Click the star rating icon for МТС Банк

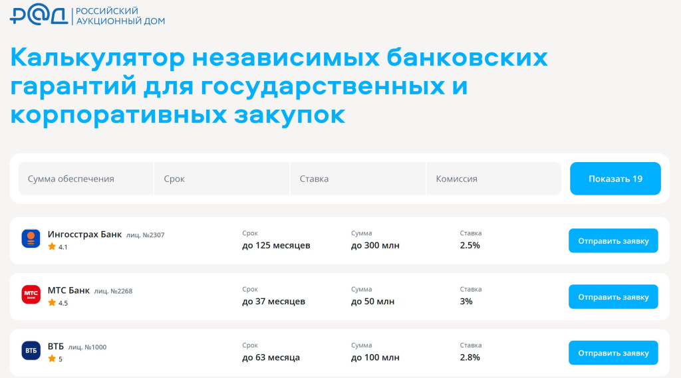click(52, 302)
